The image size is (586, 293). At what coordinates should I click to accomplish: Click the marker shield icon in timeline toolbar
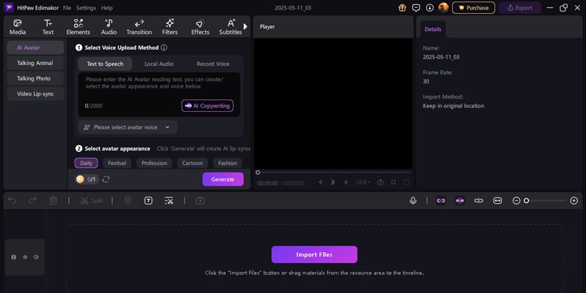coord(127,200)
